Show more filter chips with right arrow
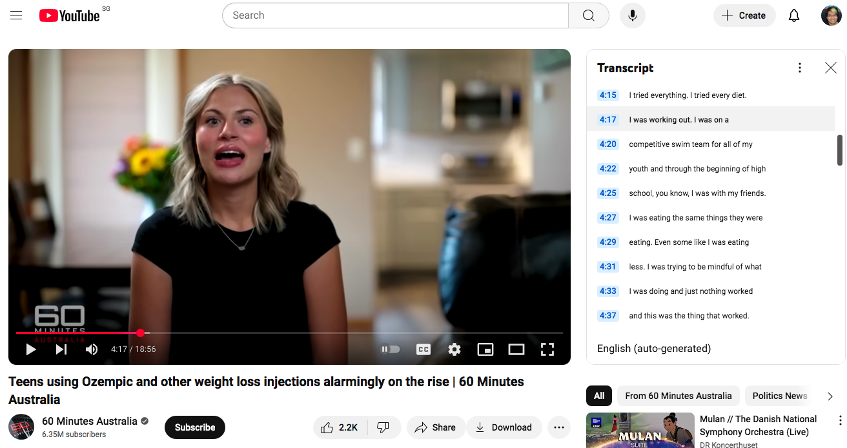 pos(830,396)
